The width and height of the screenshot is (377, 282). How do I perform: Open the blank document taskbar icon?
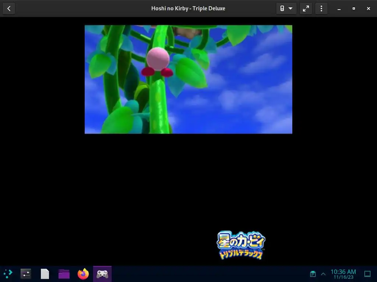click(x=45, y=274)
